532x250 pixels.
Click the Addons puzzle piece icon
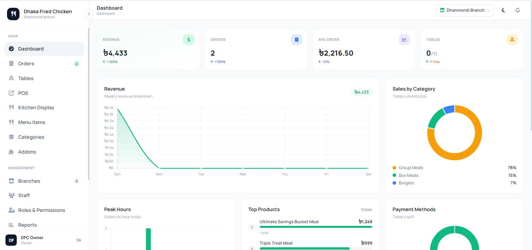pos(11,152)
